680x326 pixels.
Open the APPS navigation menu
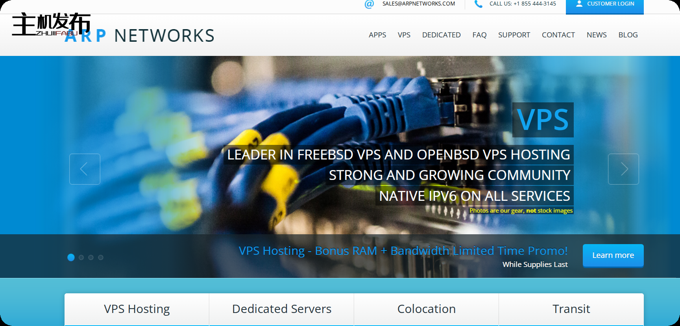[x=377, y=35]
